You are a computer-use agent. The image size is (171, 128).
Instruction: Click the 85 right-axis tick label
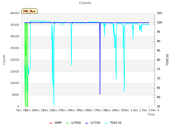tap(158, 50)
